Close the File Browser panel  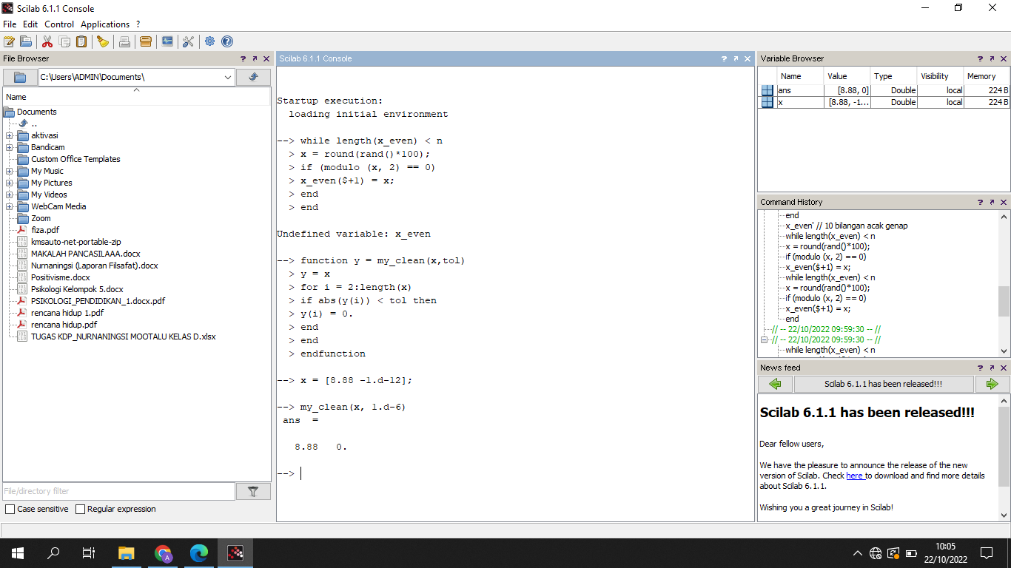[x=266, y=58]
